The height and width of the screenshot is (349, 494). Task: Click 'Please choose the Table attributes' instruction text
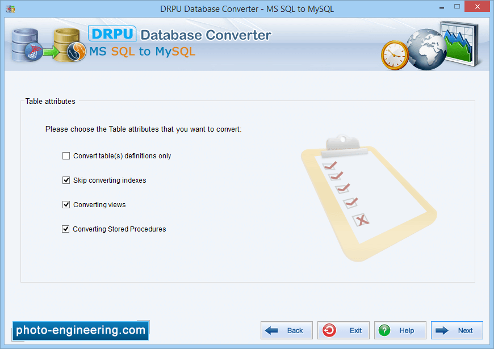click(x=143, y=129)
